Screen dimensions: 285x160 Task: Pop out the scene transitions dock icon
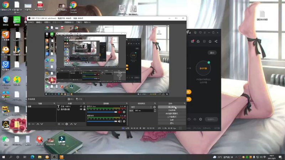155,103
